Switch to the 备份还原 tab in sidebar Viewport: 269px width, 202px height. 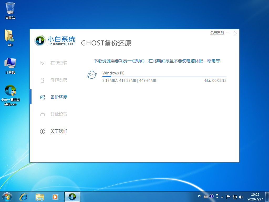(58, 97)
